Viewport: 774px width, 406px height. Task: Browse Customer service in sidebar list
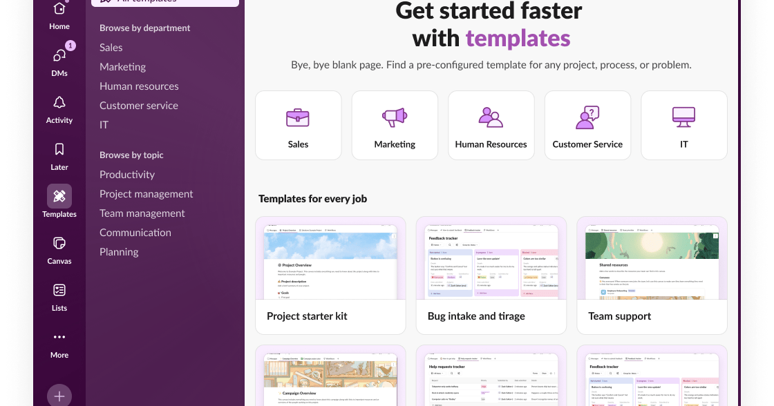tap(139, 105)
